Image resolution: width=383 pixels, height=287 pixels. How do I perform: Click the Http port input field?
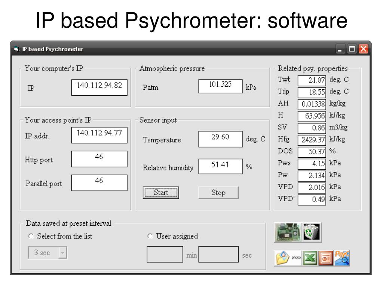pos(99,159)
